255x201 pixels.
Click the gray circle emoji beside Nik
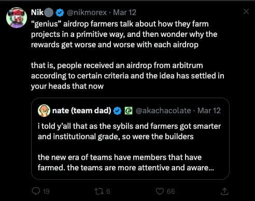[49, 12]
